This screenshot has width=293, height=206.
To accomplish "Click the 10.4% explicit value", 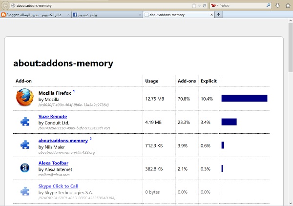I will (207, 99).
